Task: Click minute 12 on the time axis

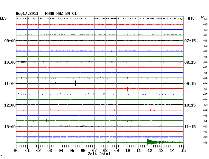Action: coord(150,150)
